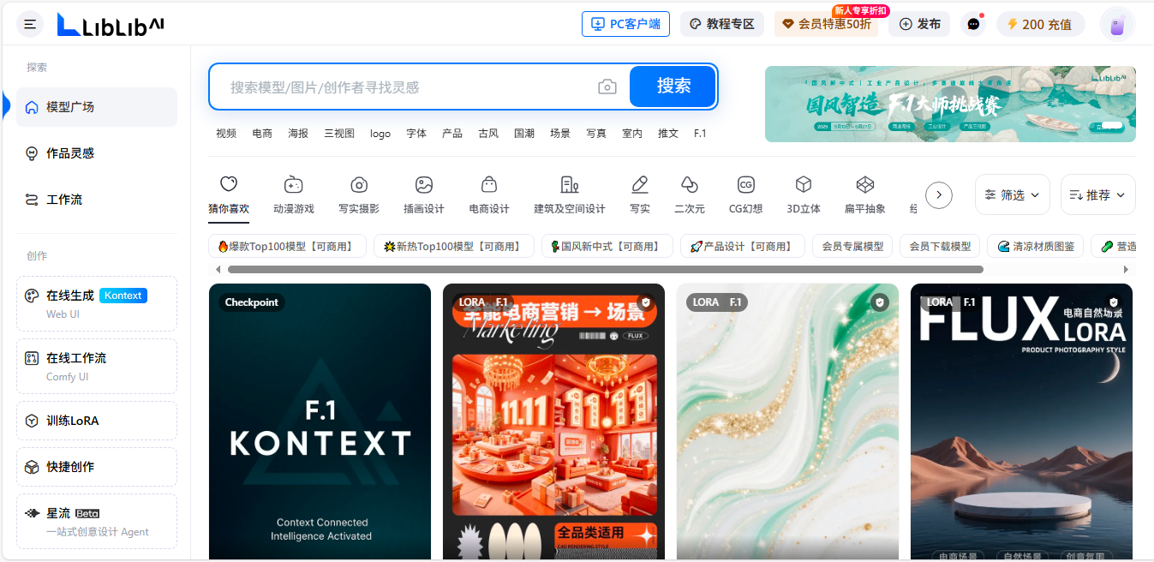Image resolution: width=1154 pixels, height=562 pixels.
Task: Open the user avatar profile
Action: (x=1117, y=24)
